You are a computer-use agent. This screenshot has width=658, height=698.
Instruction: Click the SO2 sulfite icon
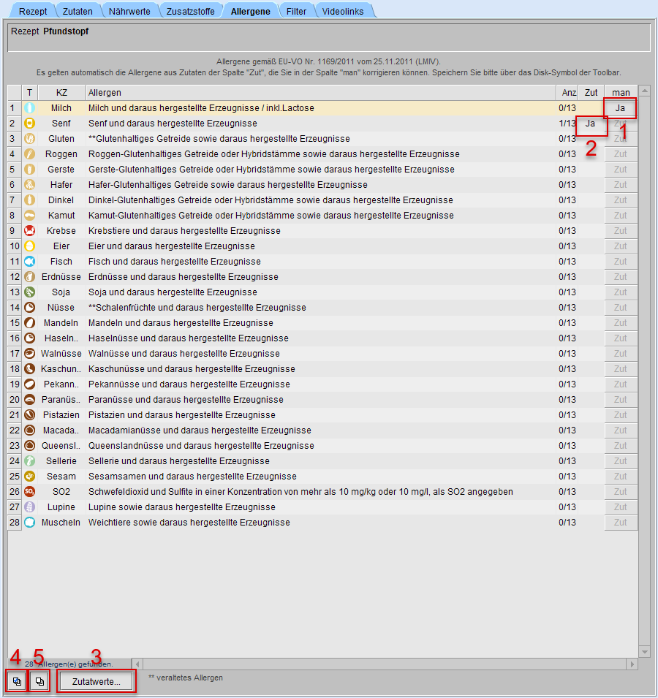tap(30, 492)
